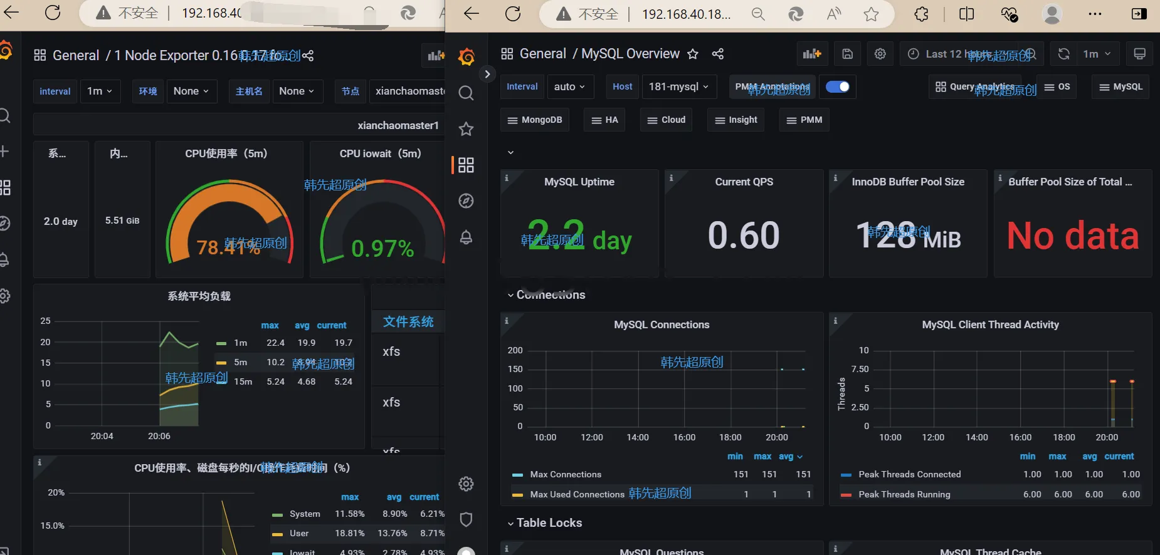Open the browser split screen icon
Screen dimensions: 1160x555
[x=967, y=14]
